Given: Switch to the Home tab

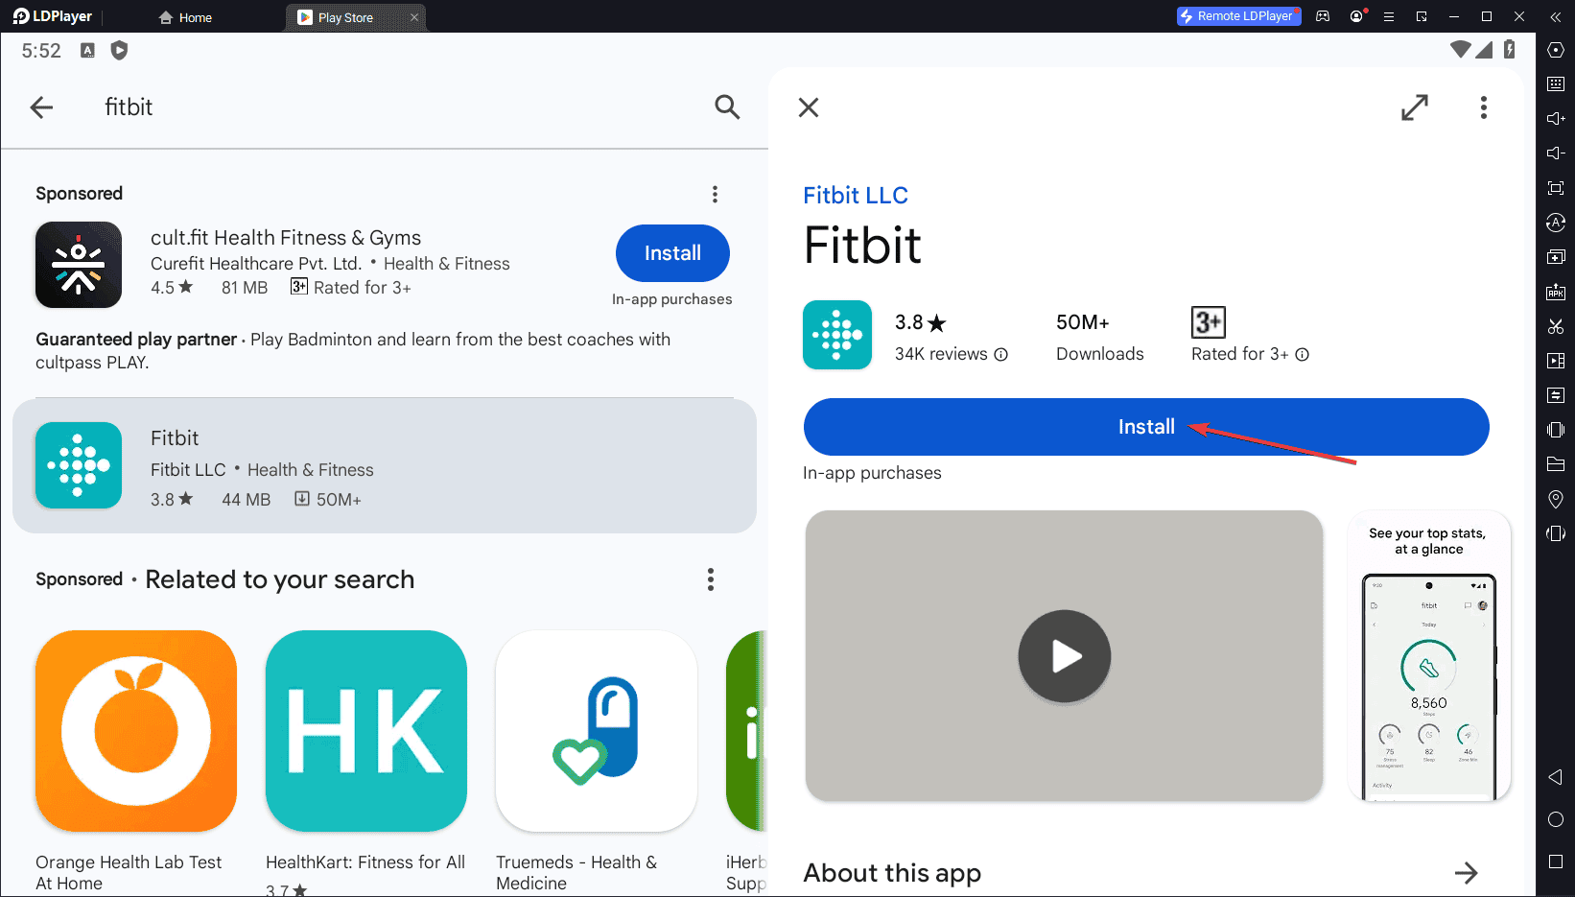Looking at the screenshot, I should pyautogui.click(x=185, y=16).
